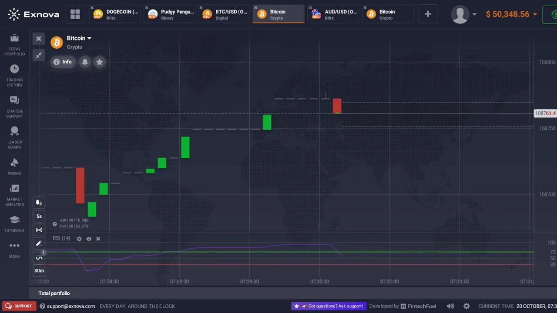
Task: Open the profile dropdown arrow
Action: (474, 14)
